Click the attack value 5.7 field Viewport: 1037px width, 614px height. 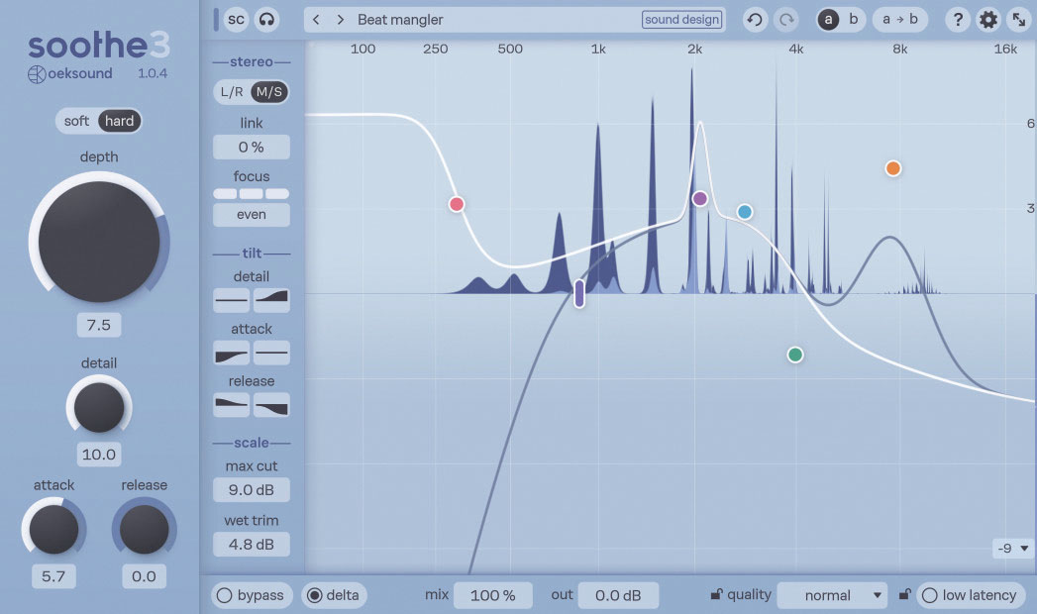coord(53,576)
